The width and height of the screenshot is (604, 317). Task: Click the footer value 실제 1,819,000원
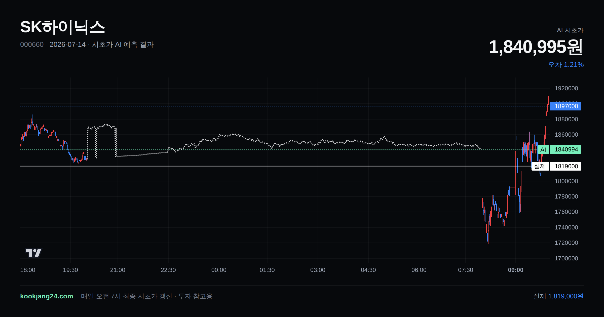click(x=558, y=296)
